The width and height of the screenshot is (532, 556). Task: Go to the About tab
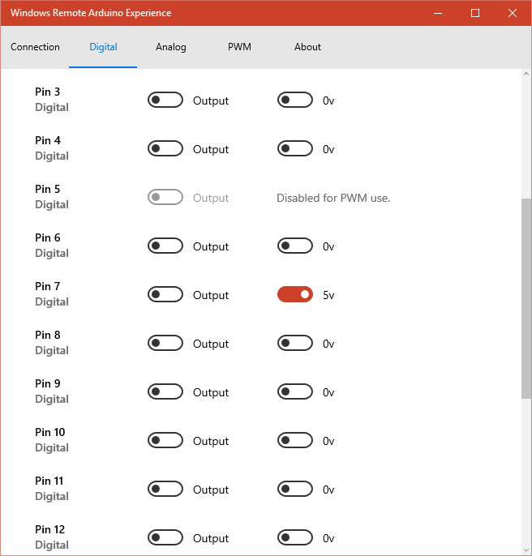(x=307, y=47)
